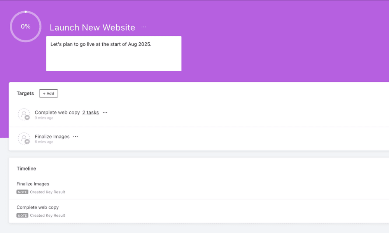Click into the goal description text box
Viewport: 389px width, 233px height.
point(114,54)
